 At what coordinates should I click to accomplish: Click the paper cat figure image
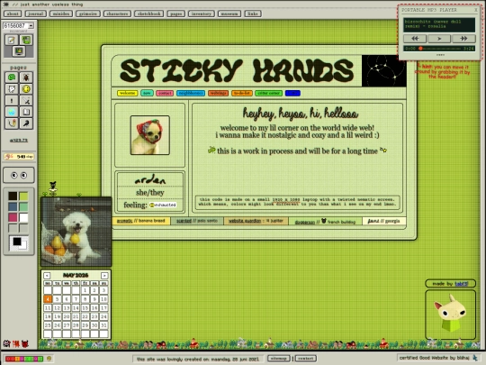pyautogui.click(x=450, y=315)
